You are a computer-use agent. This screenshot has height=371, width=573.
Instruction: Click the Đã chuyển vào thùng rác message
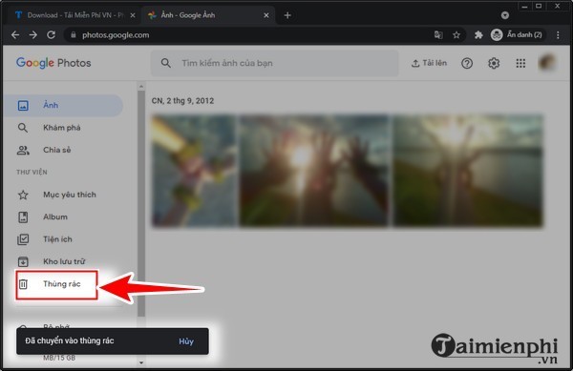tap(70, 340)
